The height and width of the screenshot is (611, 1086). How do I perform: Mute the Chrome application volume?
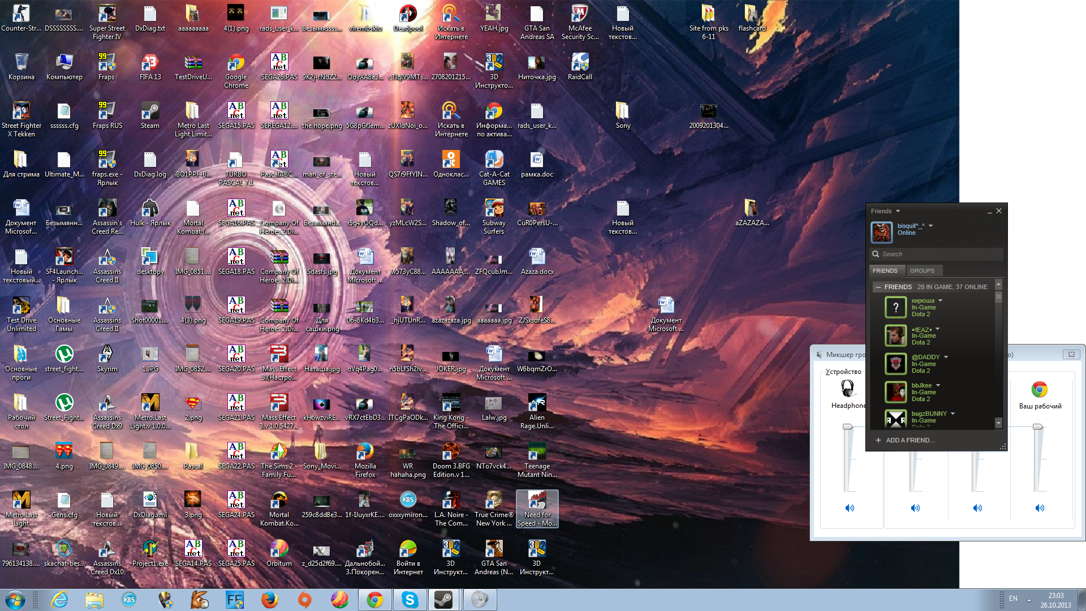(1040, 508)
